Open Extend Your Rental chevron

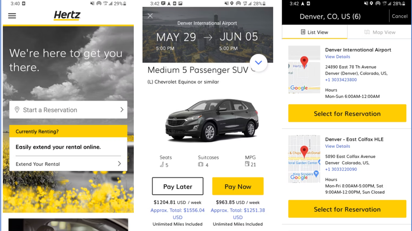coord(119,164)
